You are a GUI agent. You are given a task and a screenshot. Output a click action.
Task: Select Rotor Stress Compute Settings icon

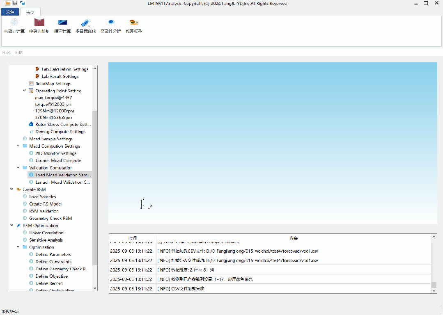coord(31,124)
